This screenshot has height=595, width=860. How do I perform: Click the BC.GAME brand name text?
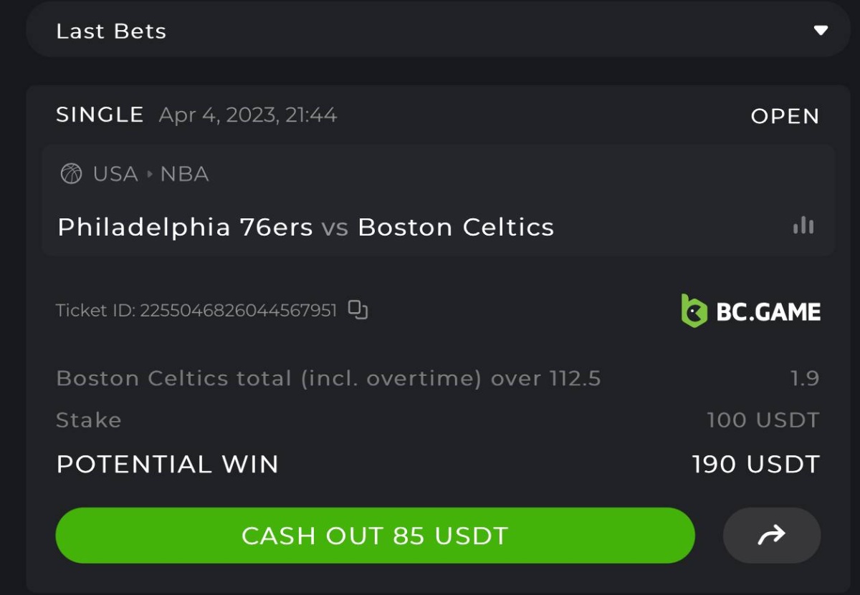(x=768, y=311)
